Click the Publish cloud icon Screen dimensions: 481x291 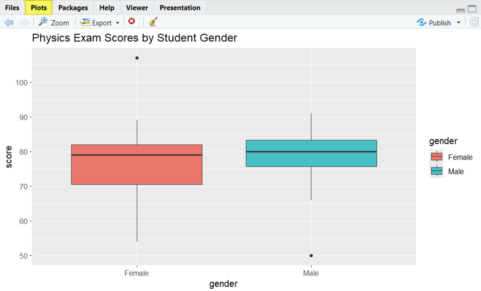tap(421, 22)
